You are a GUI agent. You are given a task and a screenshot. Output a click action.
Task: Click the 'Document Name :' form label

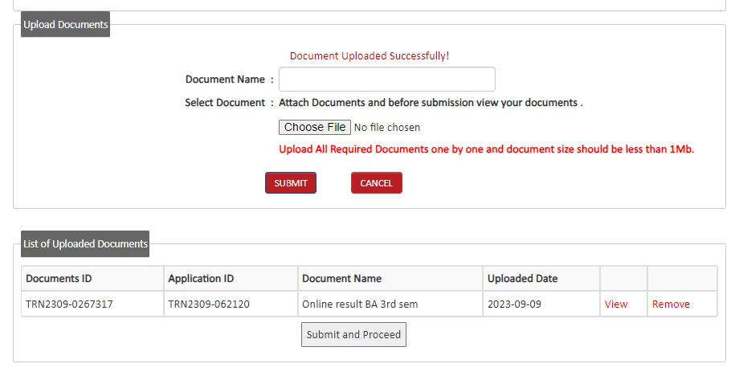(230, 80)
